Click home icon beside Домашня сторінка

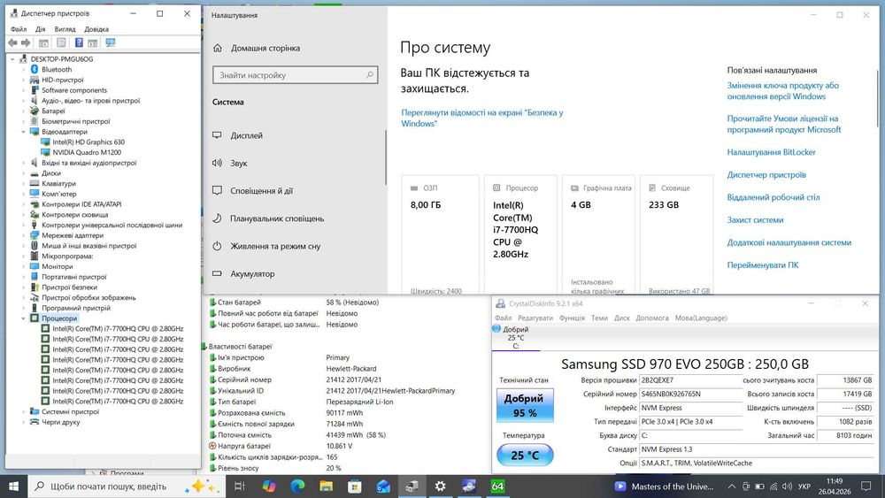[x=218, y=49]
